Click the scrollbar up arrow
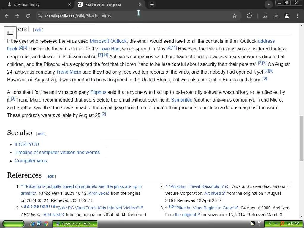Image resolution: width=304 pixels, height=228 pixels. (301, 26)
